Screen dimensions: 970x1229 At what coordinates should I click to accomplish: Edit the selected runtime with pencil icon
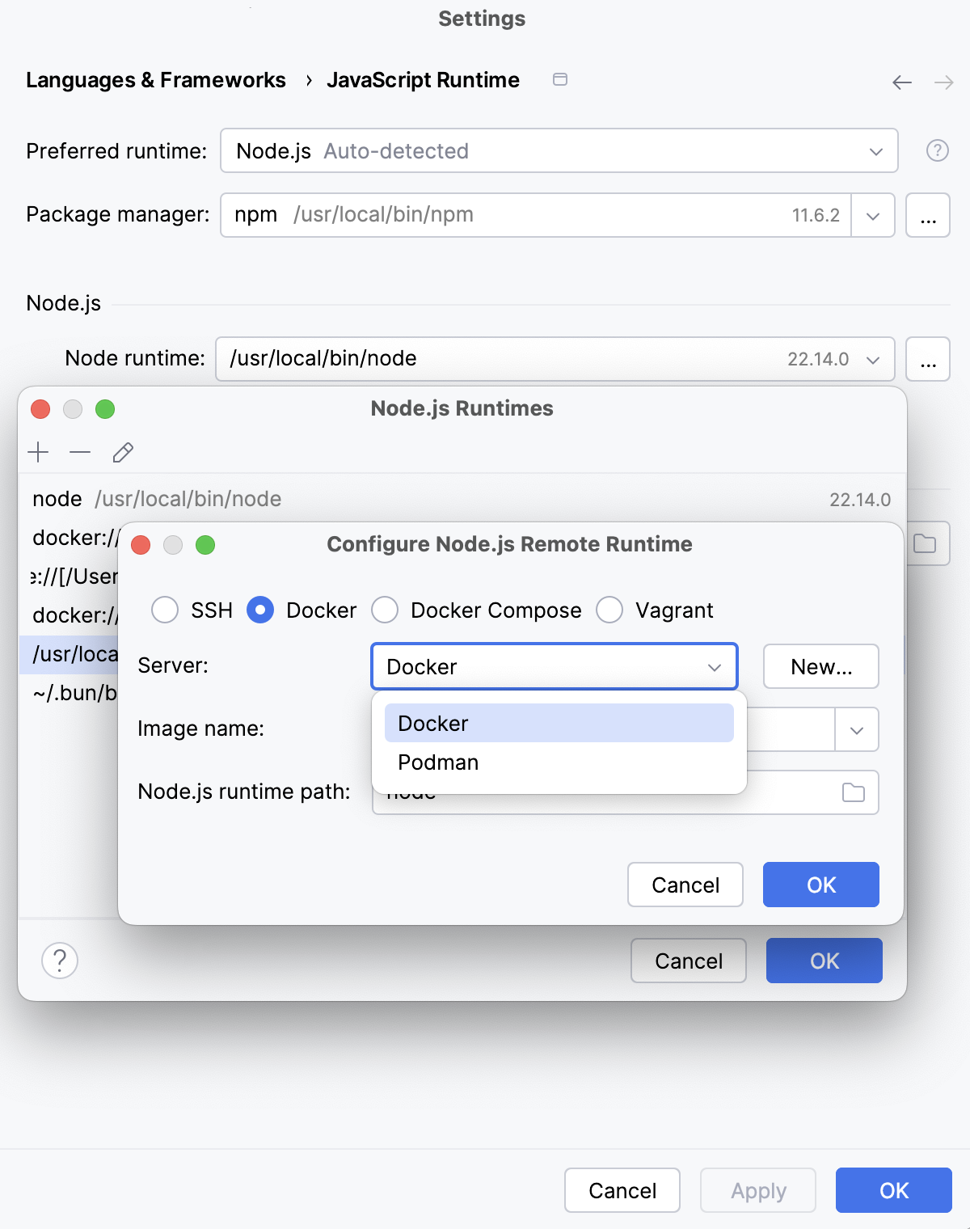coord(122,453)
